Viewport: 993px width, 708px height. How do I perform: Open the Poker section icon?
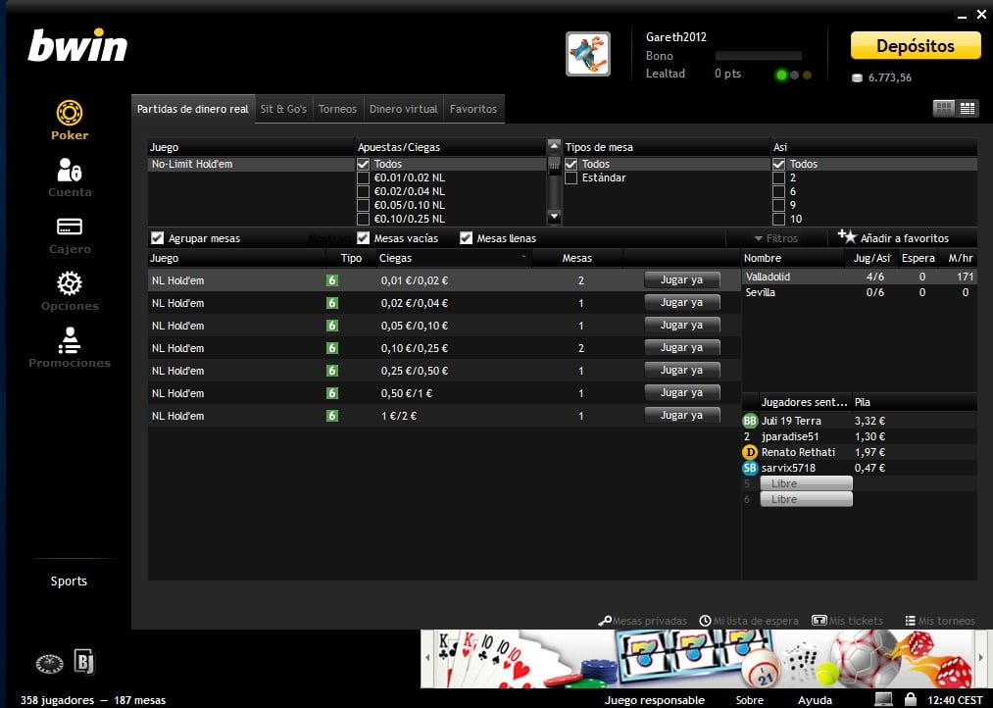point(69,114)
